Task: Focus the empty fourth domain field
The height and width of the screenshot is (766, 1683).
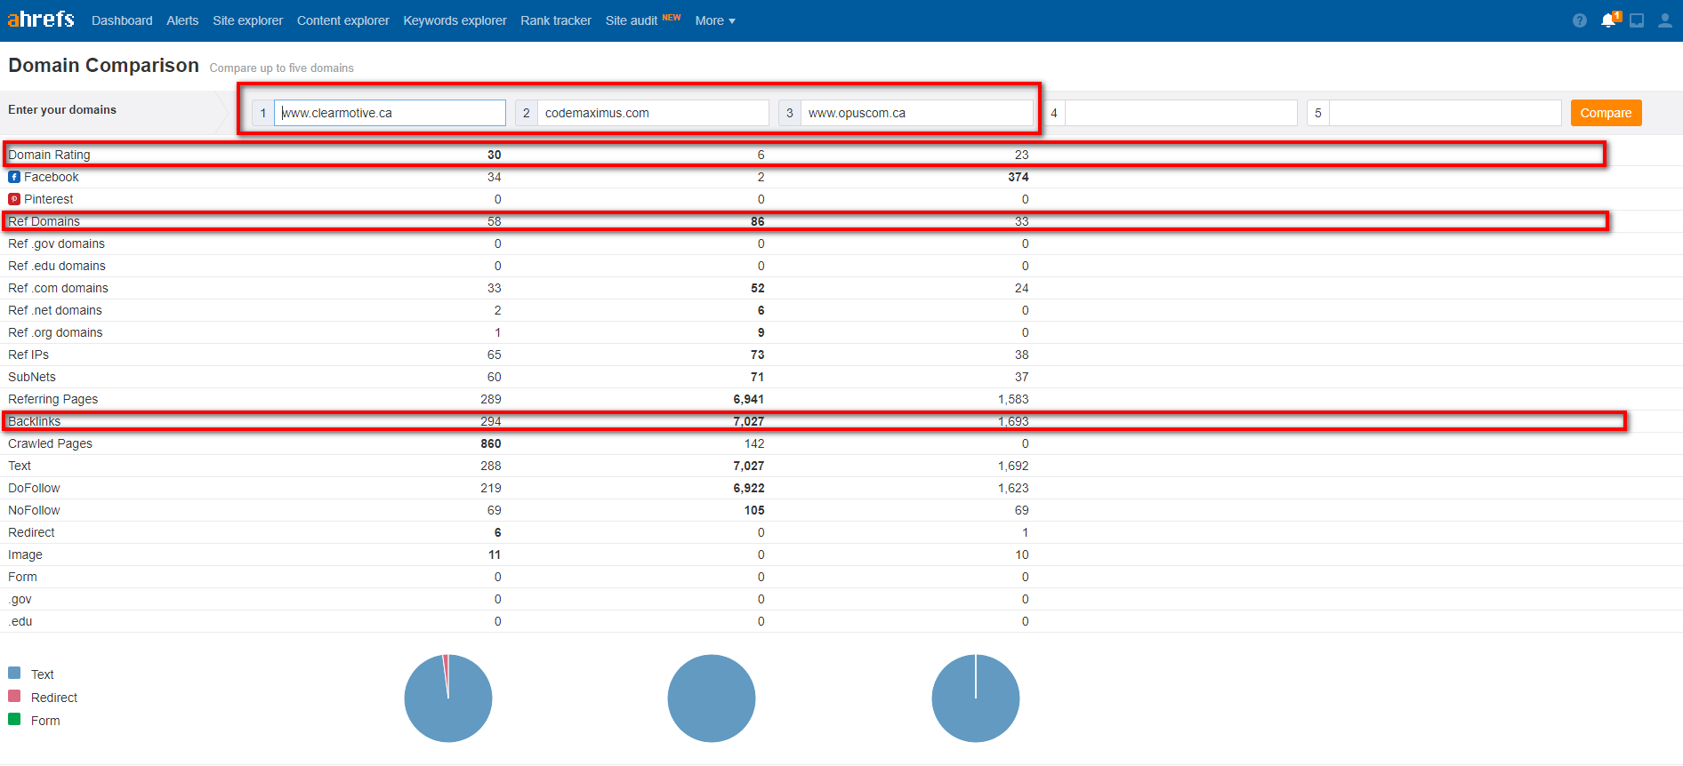Action: point(1180,113)
